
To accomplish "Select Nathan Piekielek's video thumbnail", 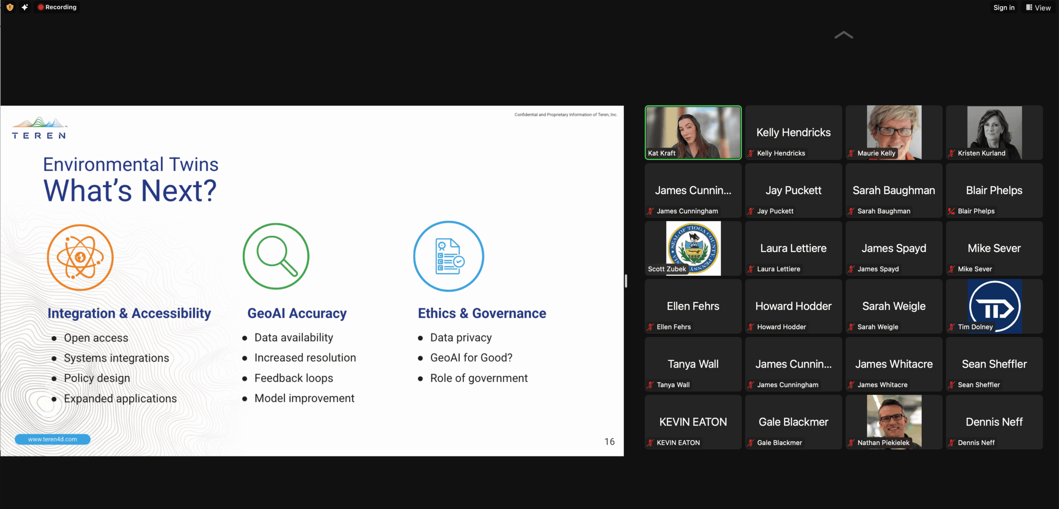I will (x=894, y=422).
